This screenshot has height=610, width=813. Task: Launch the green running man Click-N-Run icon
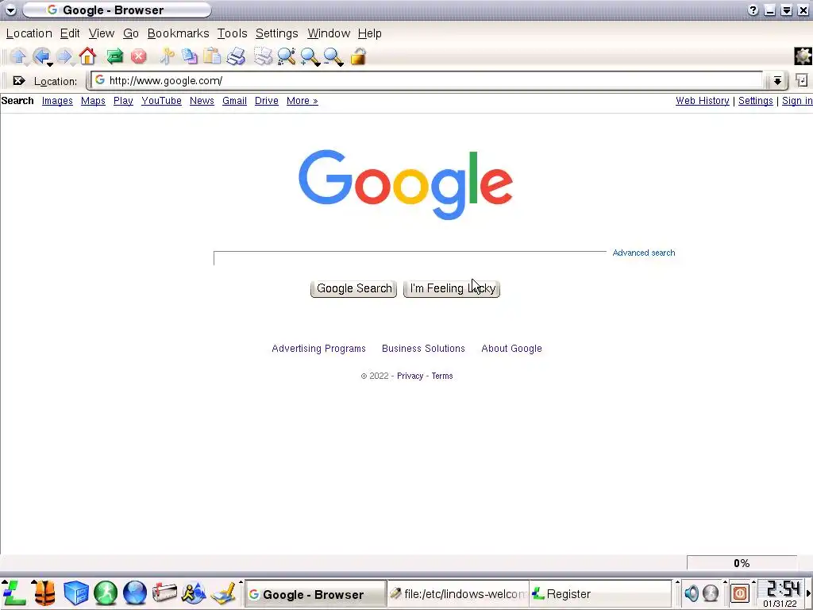106,593
